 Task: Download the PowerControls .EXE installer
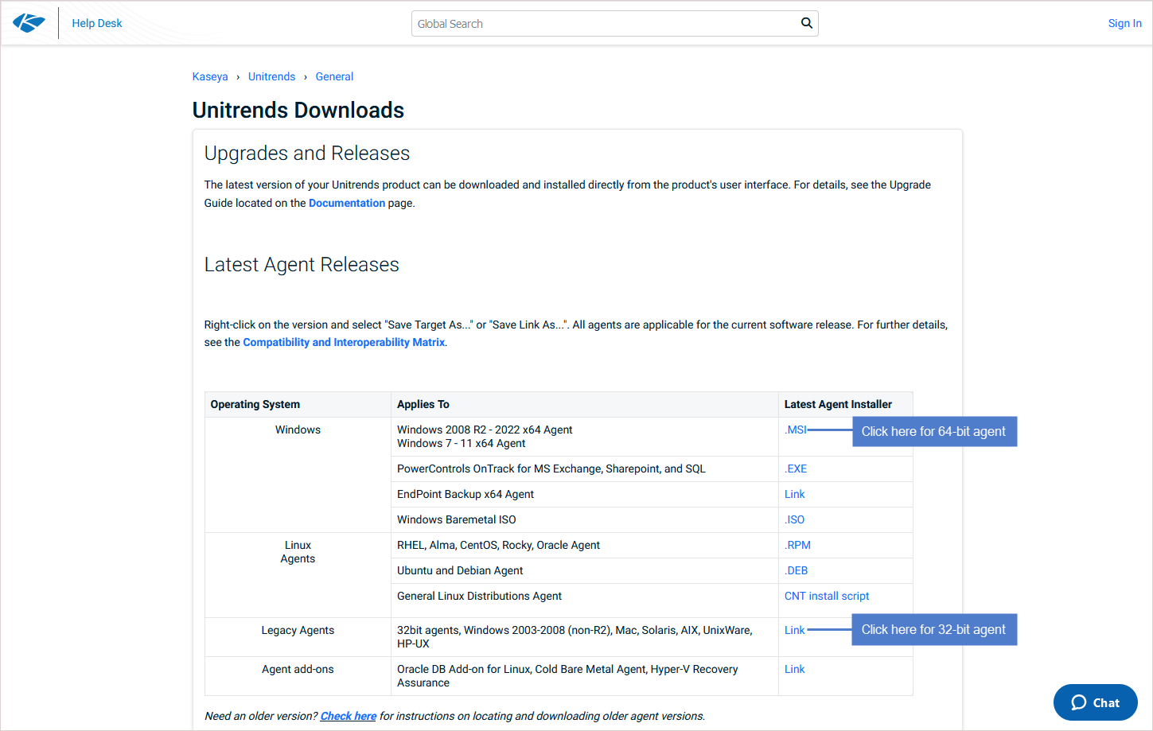click(x=796, y=469)
